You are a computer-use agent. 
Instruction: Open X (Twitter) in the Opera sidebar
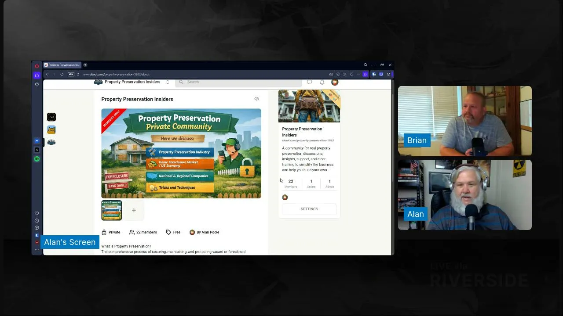coord(37,150)
